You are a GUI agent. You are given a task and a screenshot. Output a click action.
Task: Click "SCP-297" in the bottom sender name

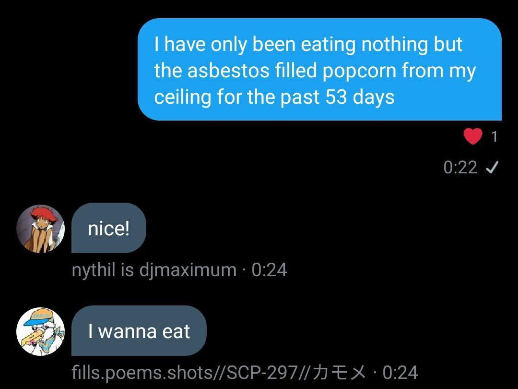262,373
